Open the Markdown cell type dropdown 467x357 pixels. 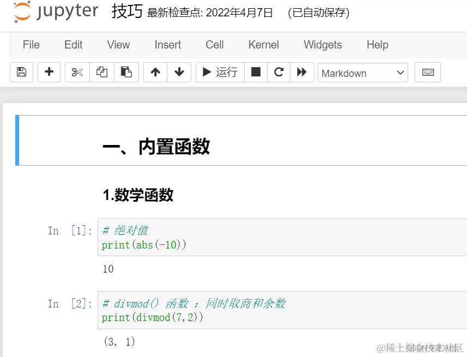click(x=363, y=72)
